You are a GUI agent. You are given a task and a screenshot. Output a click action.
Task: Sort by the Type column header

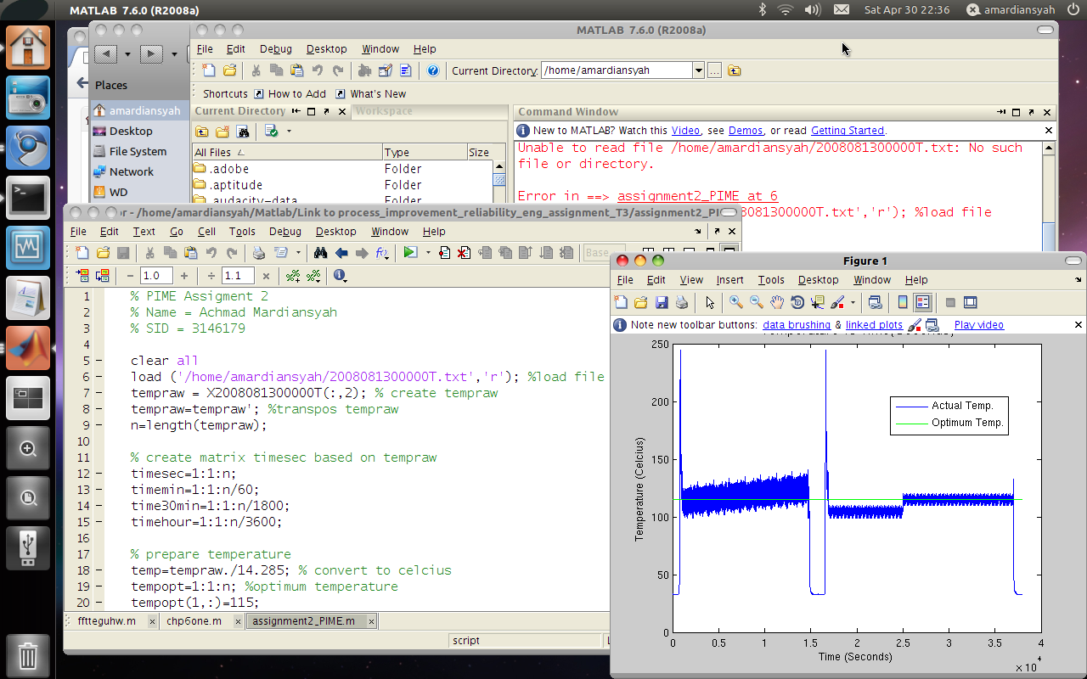424,153
